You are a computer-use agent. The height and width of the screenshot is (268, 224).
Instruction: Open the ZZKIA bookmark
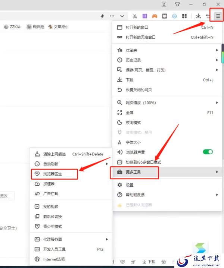point(13,27)
